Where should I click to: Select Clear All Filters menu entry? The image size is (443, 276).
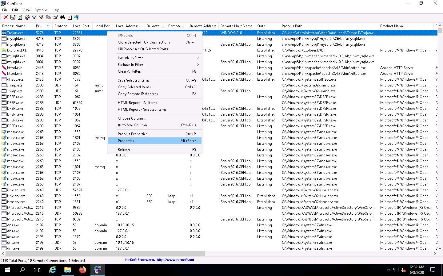[x=154, y=71]
